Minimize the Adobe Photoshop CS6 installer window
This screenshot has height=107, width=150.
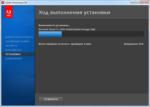coord(133,2)
